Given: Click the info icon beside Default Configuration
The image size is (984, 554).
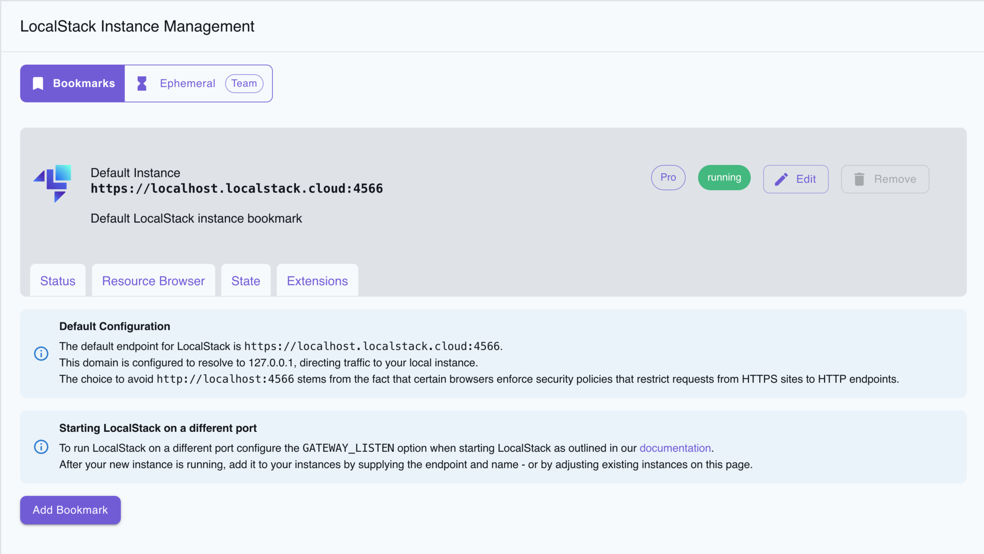Looking at the screenshot, I should point(41,354).
